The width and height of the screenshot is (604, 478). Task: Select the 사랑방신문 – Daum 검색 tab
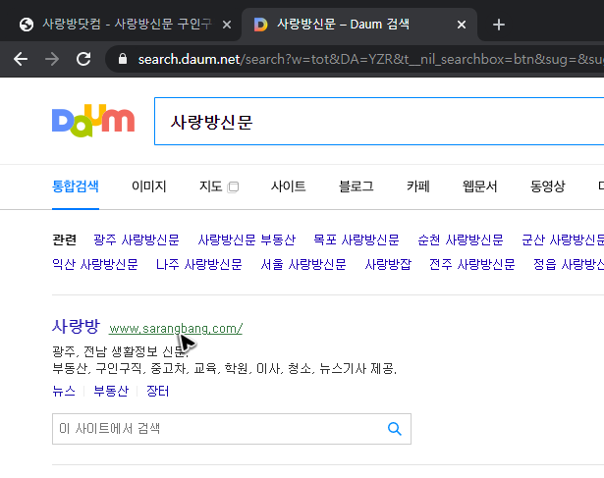(x=359, y=25)
